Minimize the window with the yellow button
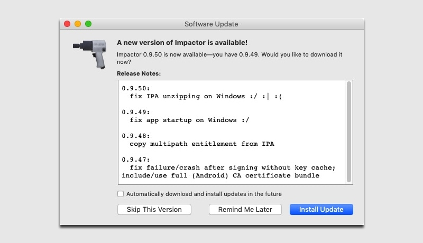Screen dimensions: 423x243 click(78, 24)
